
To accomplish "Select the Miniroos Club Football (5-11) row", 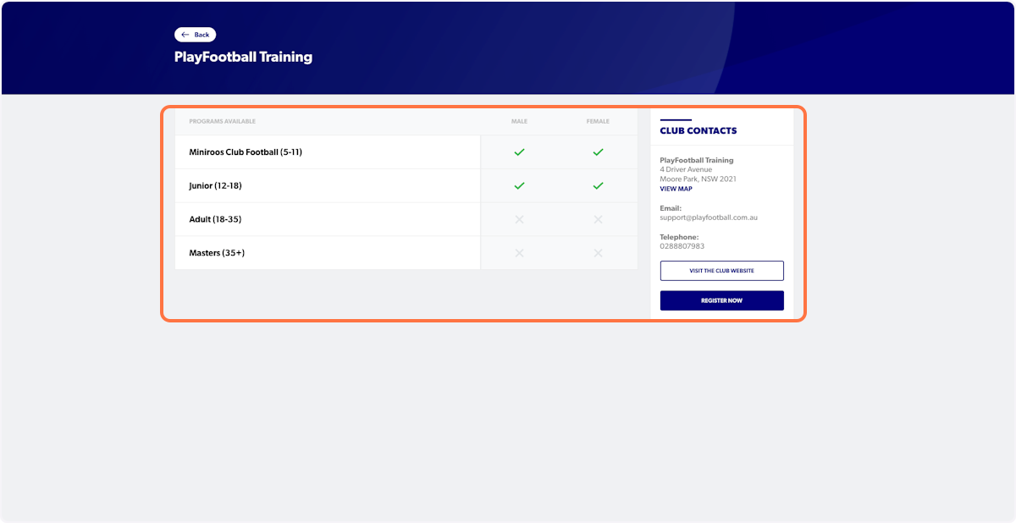I will [x=406, y=152].
